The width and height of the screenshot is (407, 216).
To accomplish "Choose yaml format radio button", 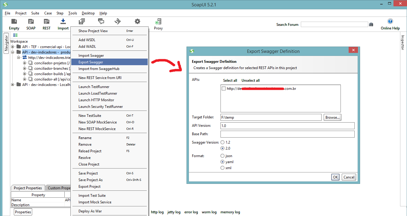I will 223,162.
